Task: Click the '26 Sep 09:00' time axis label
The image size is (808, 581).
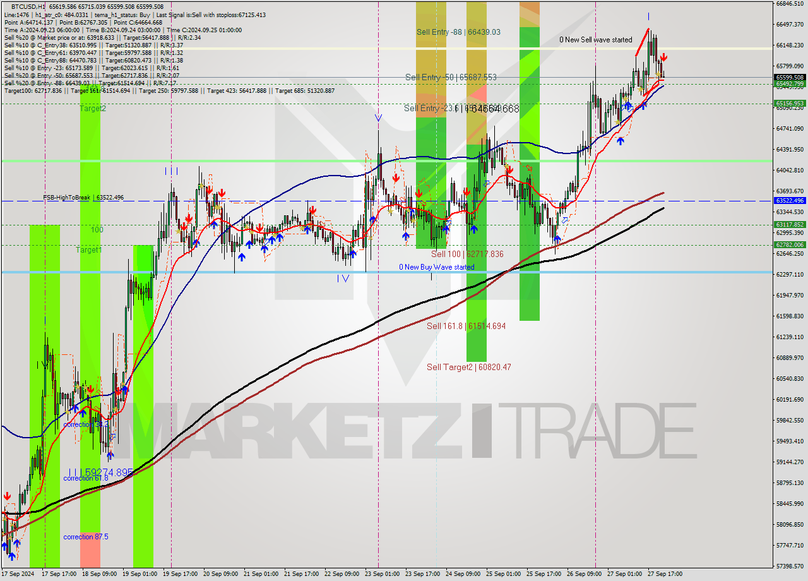Action: click(x=584, y=574)
